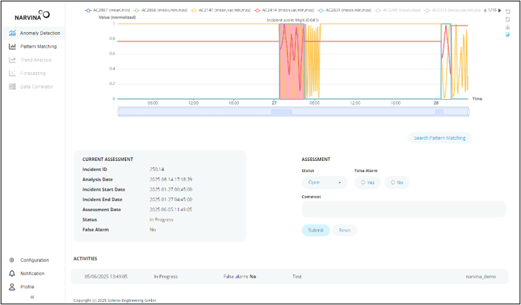Click the Forecasting scatter icon

pyautogui.click(x=12, y=74)
